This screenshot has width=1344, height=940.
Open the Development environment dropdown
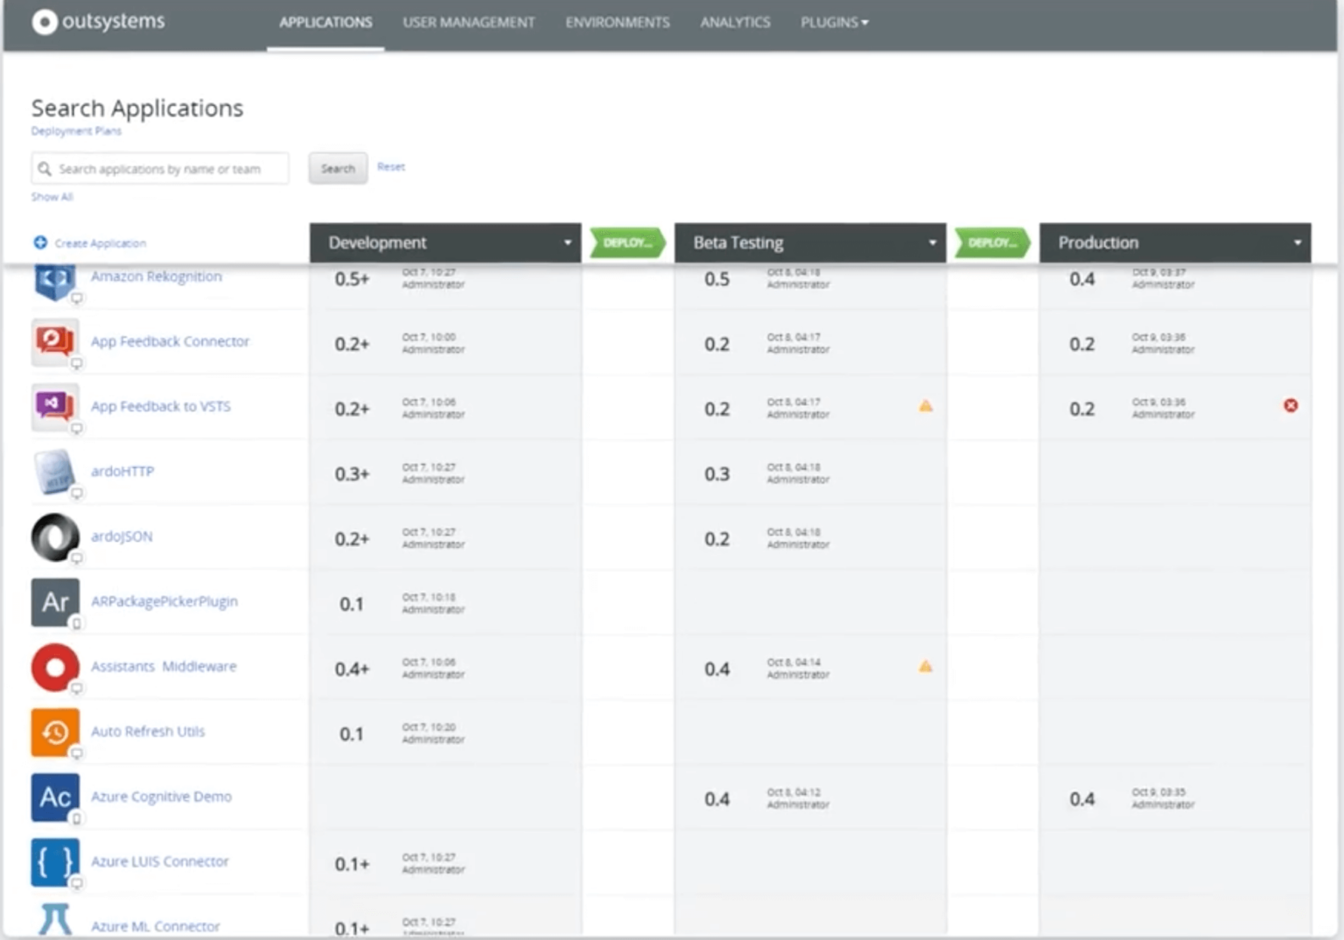566,242
